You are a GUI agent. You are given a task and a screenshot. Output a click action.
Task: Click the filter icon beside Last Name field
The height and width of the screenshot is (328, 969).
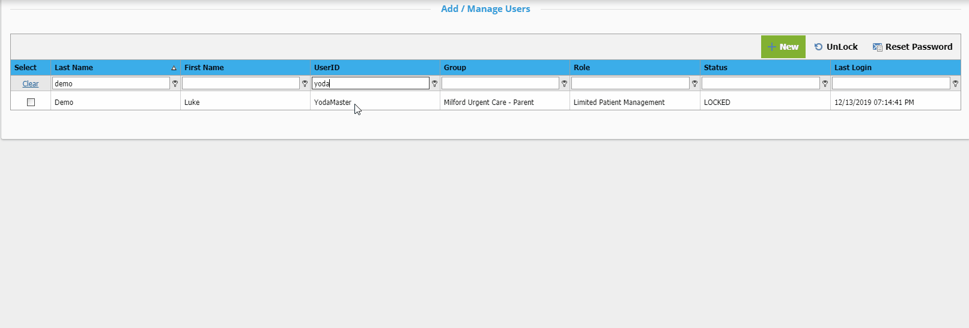(x=175, y=84)
